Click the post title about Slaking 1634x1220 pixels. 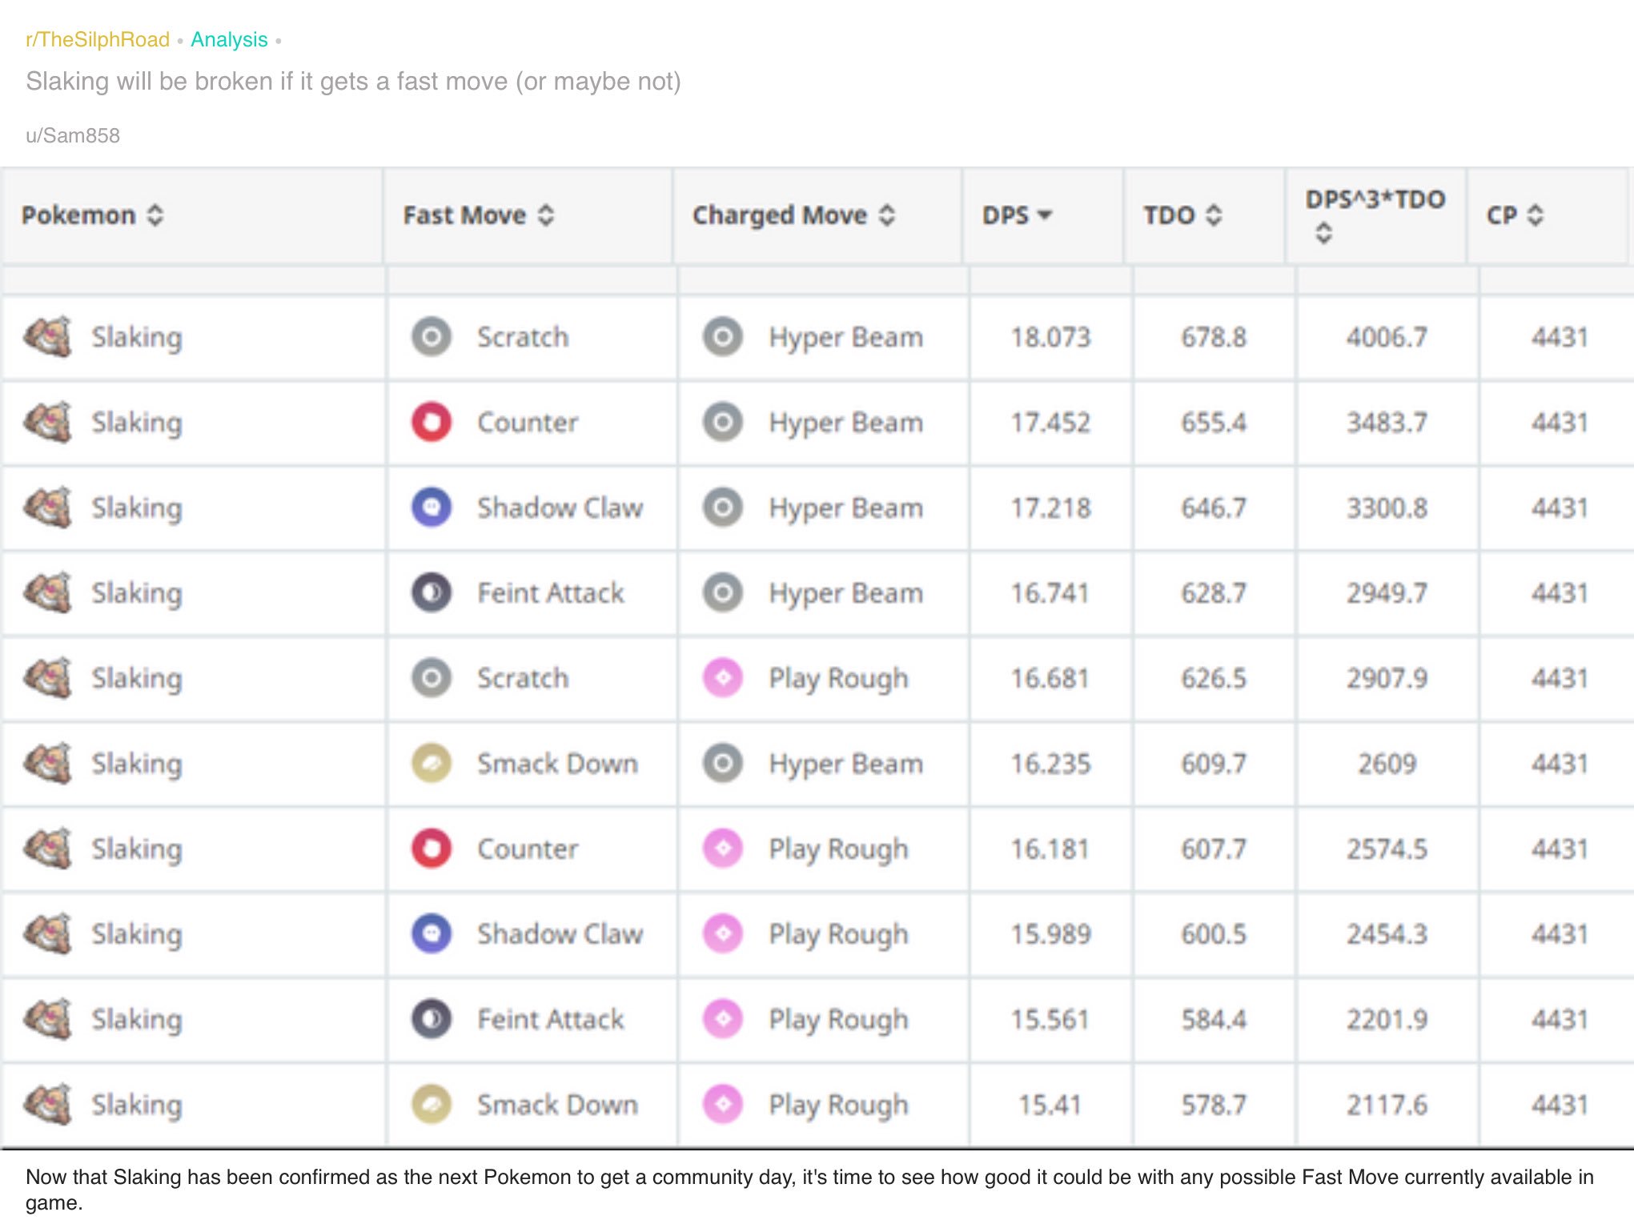[x=353, y=81]
